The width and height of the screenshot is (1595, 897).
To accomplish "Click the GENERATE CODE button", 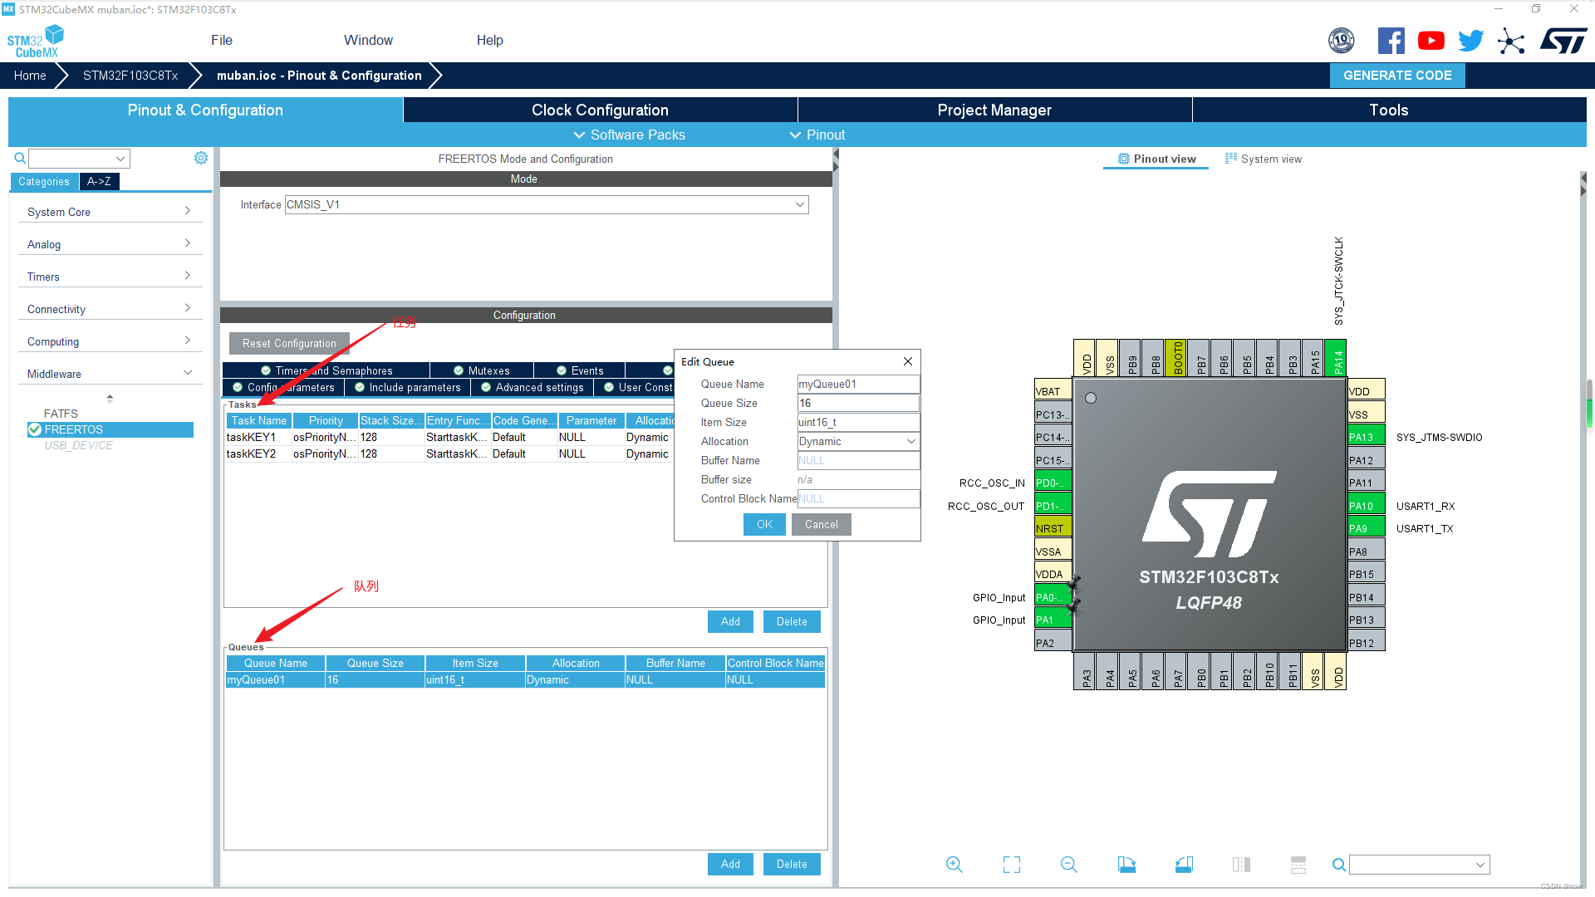I will (x=1397, y=75).
